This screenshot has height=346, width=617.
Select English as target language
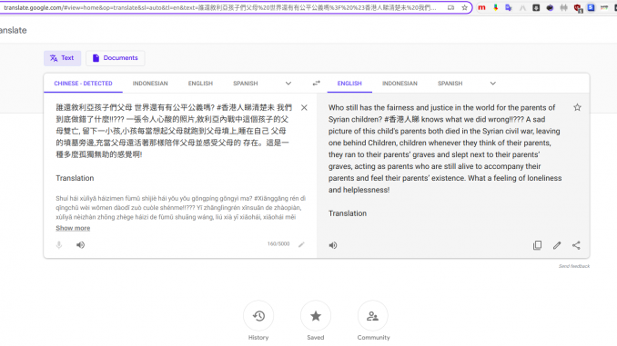(x=349, y=84)
